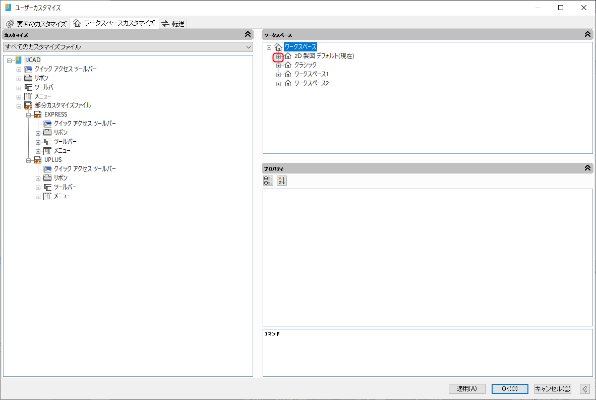This screenshot has height=400, width=596.
Task: Click the ワークスペース root house icon
Action: [278, 47]
